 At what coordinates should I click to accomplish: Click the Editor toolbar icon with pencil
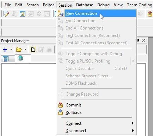[x=6, y=14]
